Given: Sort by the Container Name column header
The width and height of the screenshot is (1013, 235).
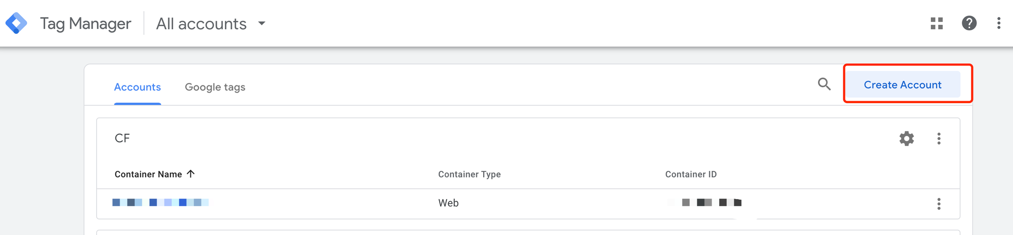Looking at the screenshot, I should coord(148,174).
